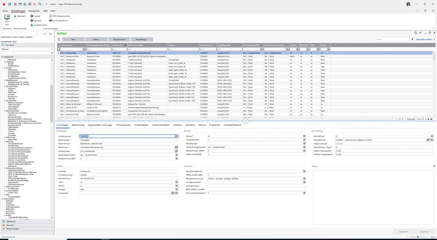The height and width of the screenshot is (240, 437).
Task: Click the article grid vertical scrollbar
Action: click(x=434, y=84)
